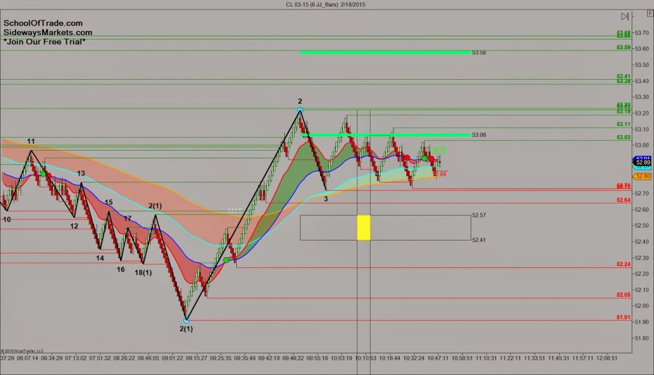Viewport: 654px width, 375px height.
Task: Click 51.80 on the price axis
Action: [x=641, y=338]
